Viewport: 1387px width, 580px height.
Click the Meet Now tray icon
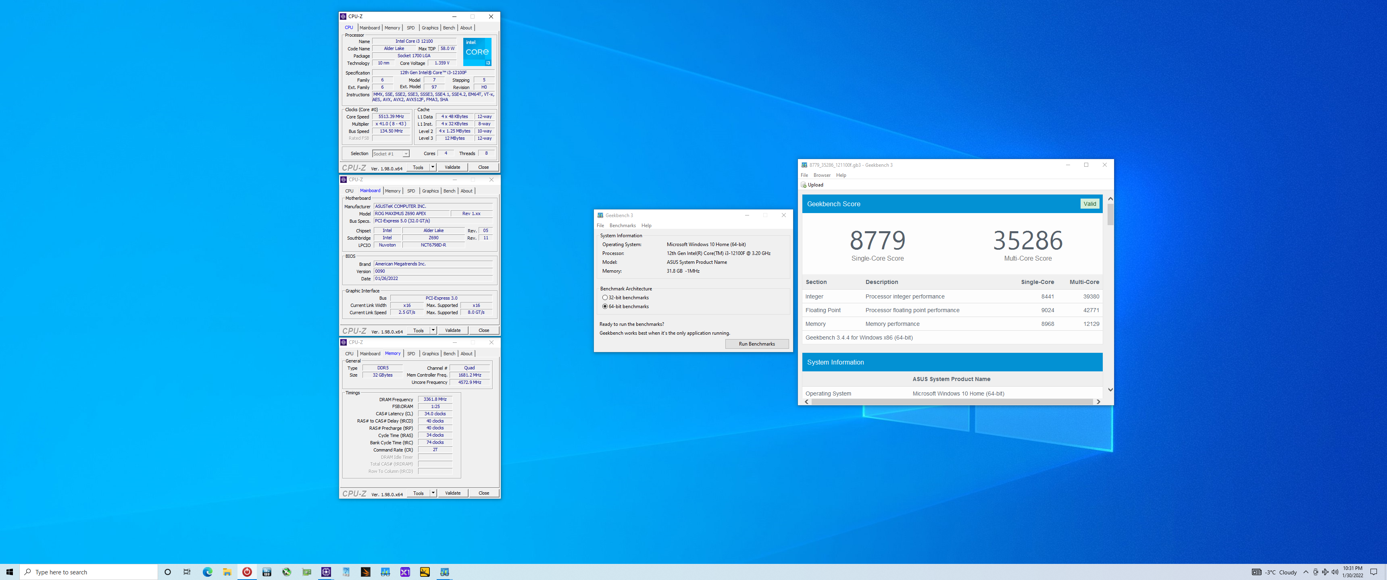coord(1315,572)
